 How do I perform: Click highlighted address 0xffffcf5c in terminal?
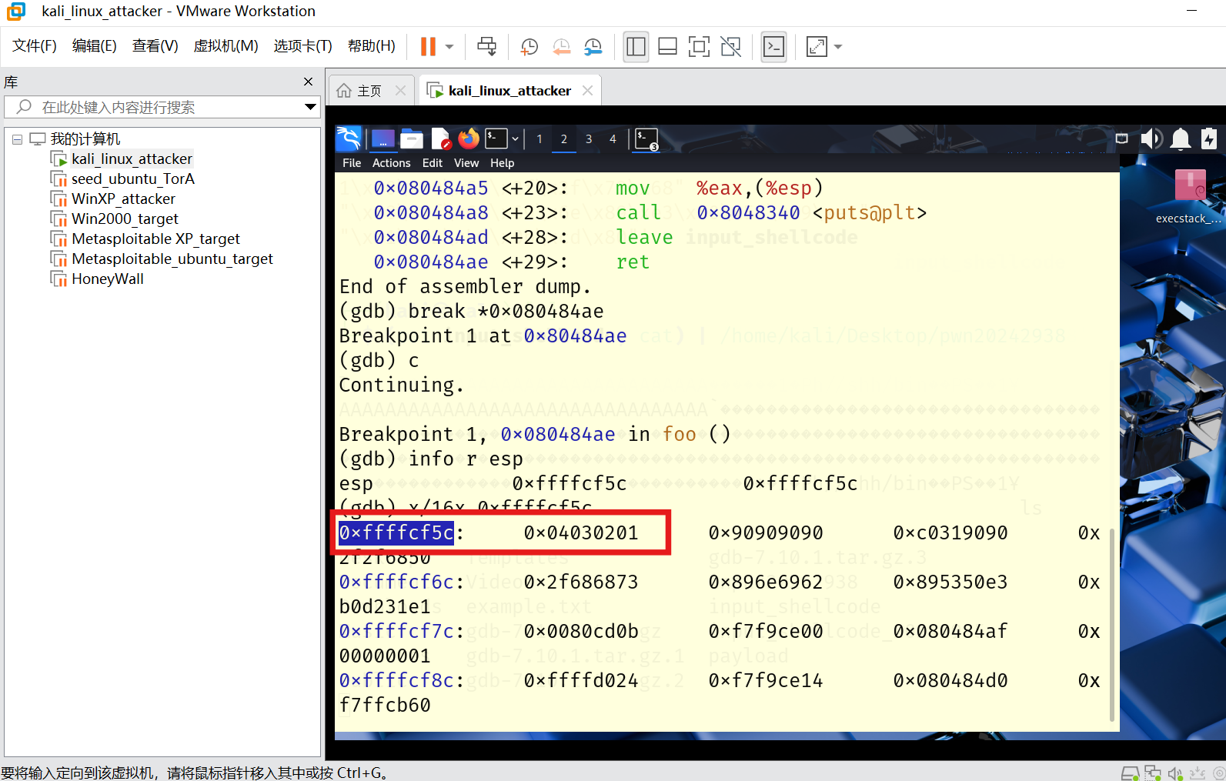coord(396,532)
